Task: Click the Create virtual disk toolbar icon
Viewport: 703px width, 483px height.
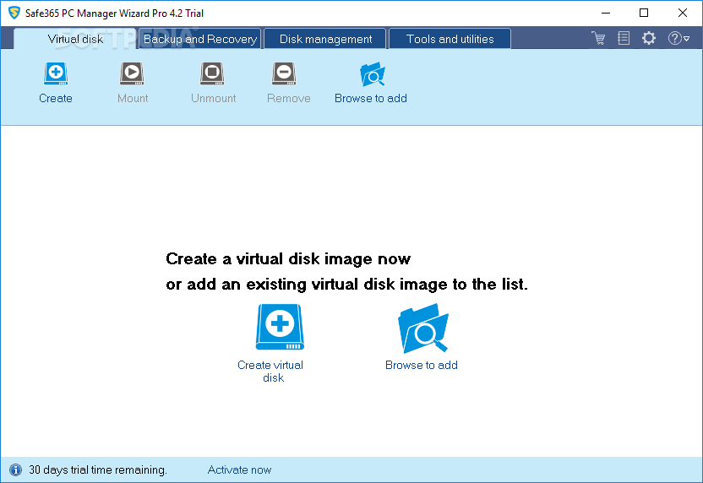Action: [56, 73]
